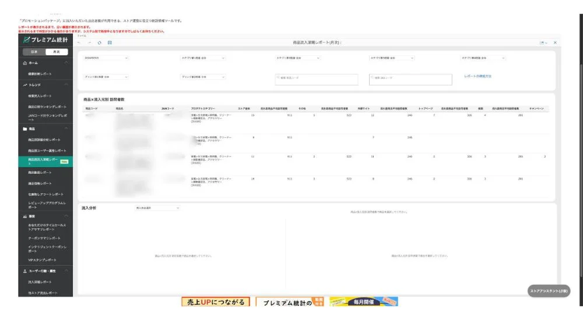Open the month date dropdown filter
The height and width of the screenshot is (320, 583).
click(x=106, y=58)
